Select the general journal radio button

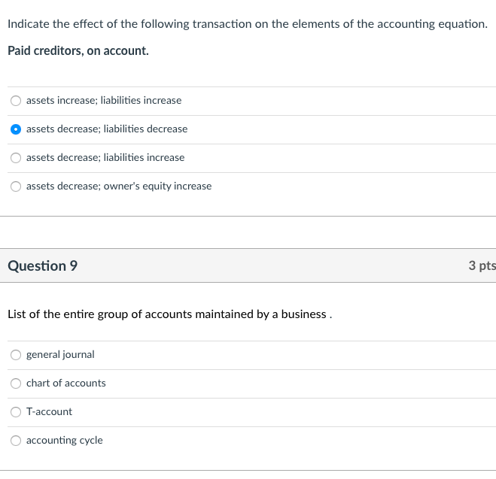[x=16, y=355]
